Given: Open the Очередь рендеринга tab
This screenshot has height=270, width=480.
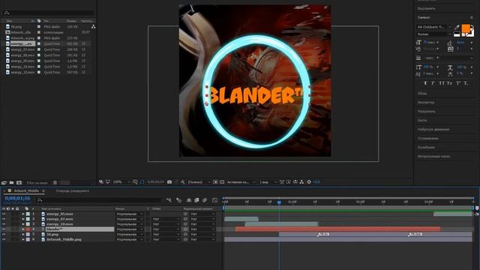Looking at the screenshot, I should coord(72,190).
